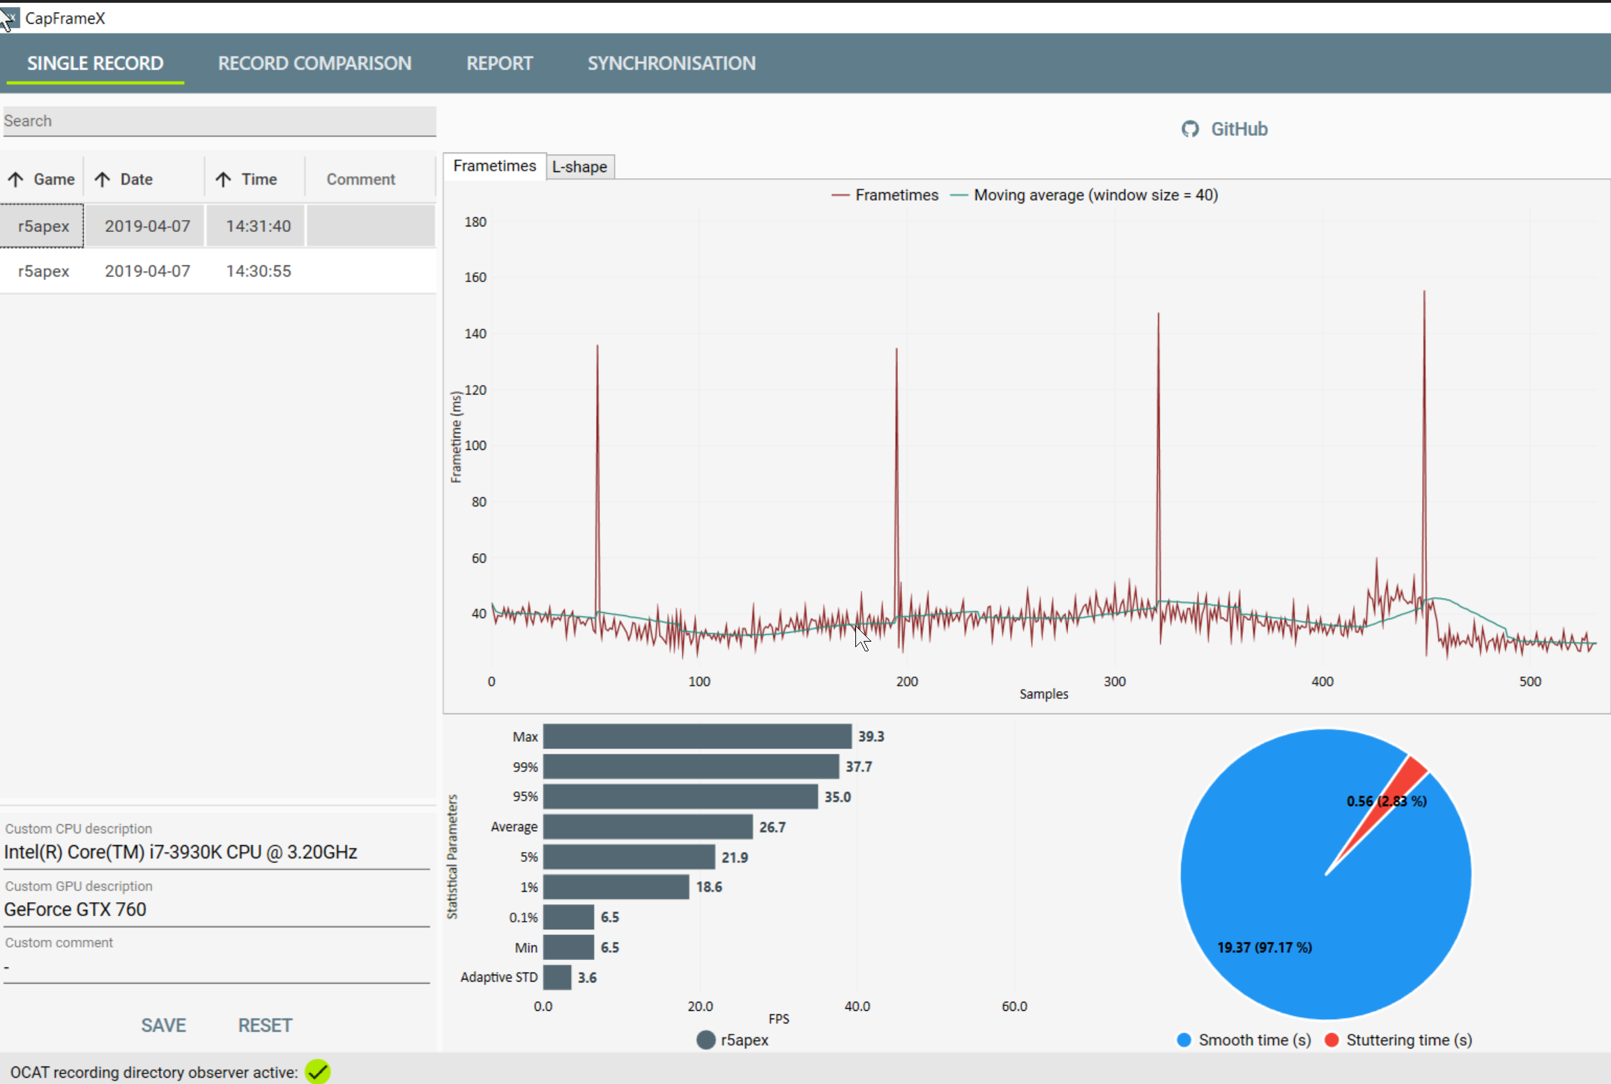This screenshot has width=1611, height=1084.
Task: Click the 1% bar showing 18.6
Action: click(616, 887)
